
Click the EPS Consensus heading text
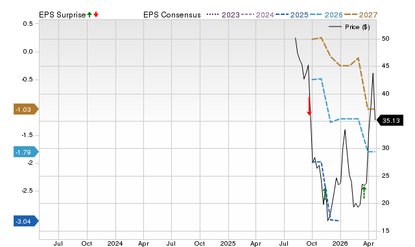coord(172,15)
